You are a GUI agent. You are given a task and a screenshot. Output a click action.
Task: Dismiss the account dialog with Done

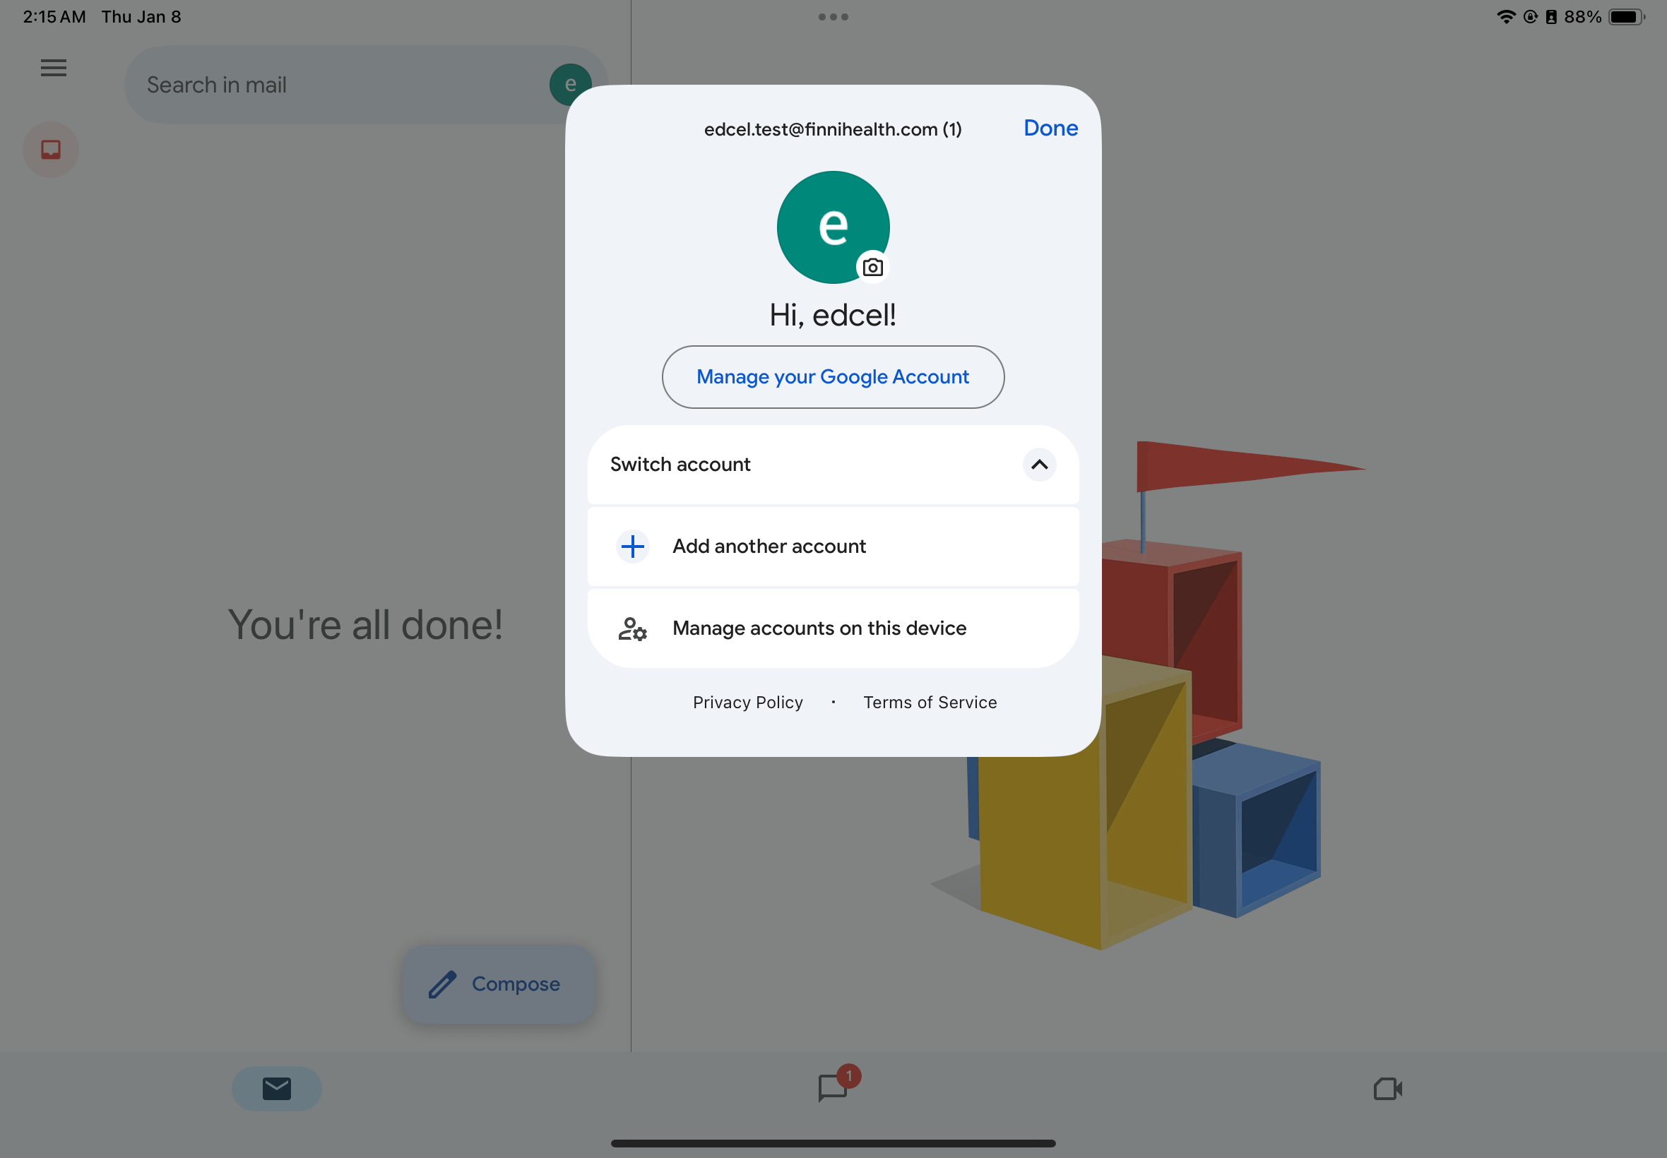click(x=1051, y=128)
